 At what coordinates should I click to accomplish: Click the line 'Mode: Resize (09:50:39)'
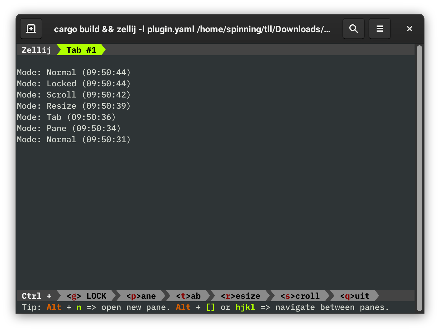pos(74,106)
